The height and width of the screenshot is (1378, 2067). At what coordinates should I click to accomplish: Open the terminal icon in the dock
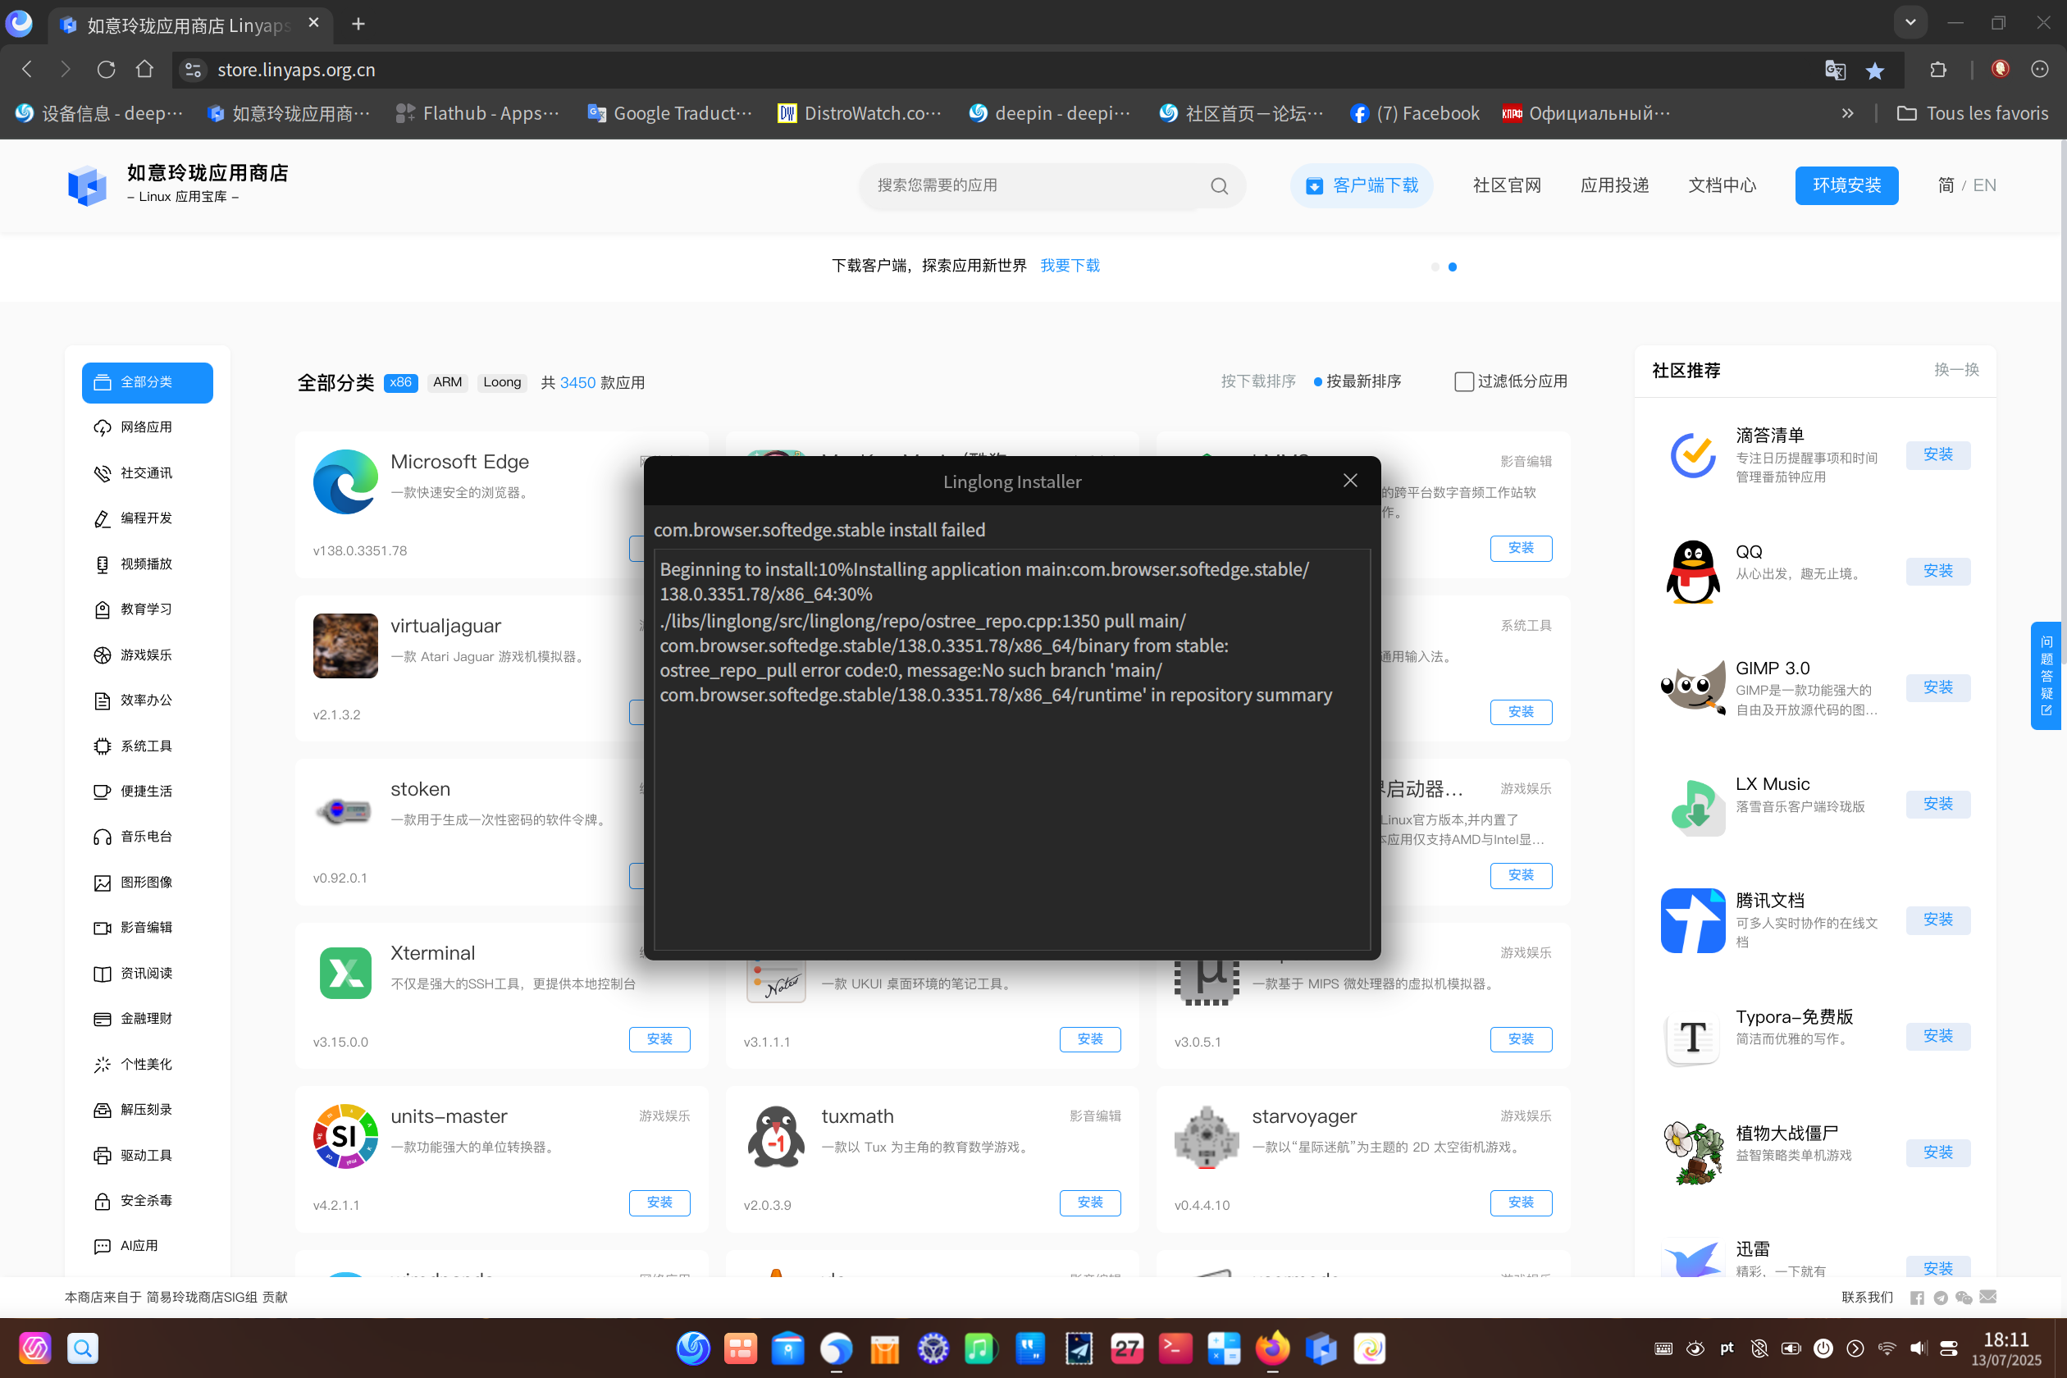[1175, 1348]
